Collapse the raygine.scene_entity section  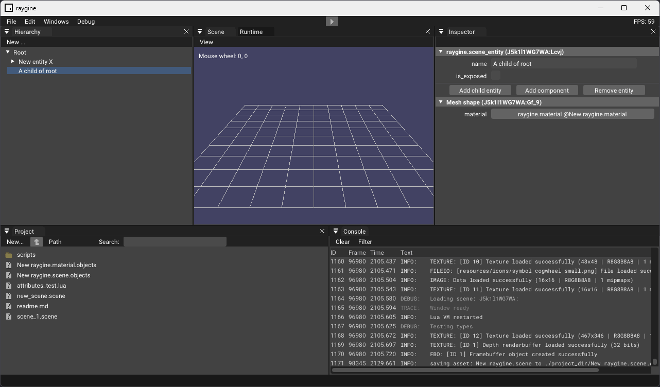pyautogui.click(x=441, y=51)
